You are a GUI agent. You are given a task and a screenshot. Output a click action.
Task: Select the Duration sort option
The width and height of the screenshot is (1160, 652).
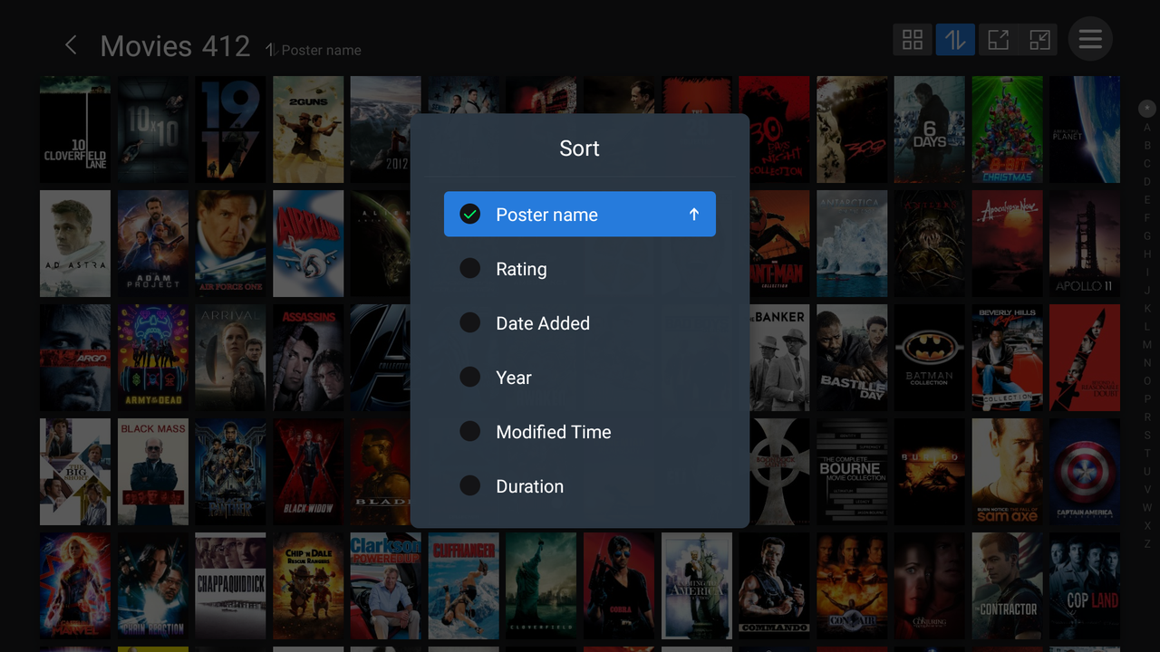[x=580, y=486]
